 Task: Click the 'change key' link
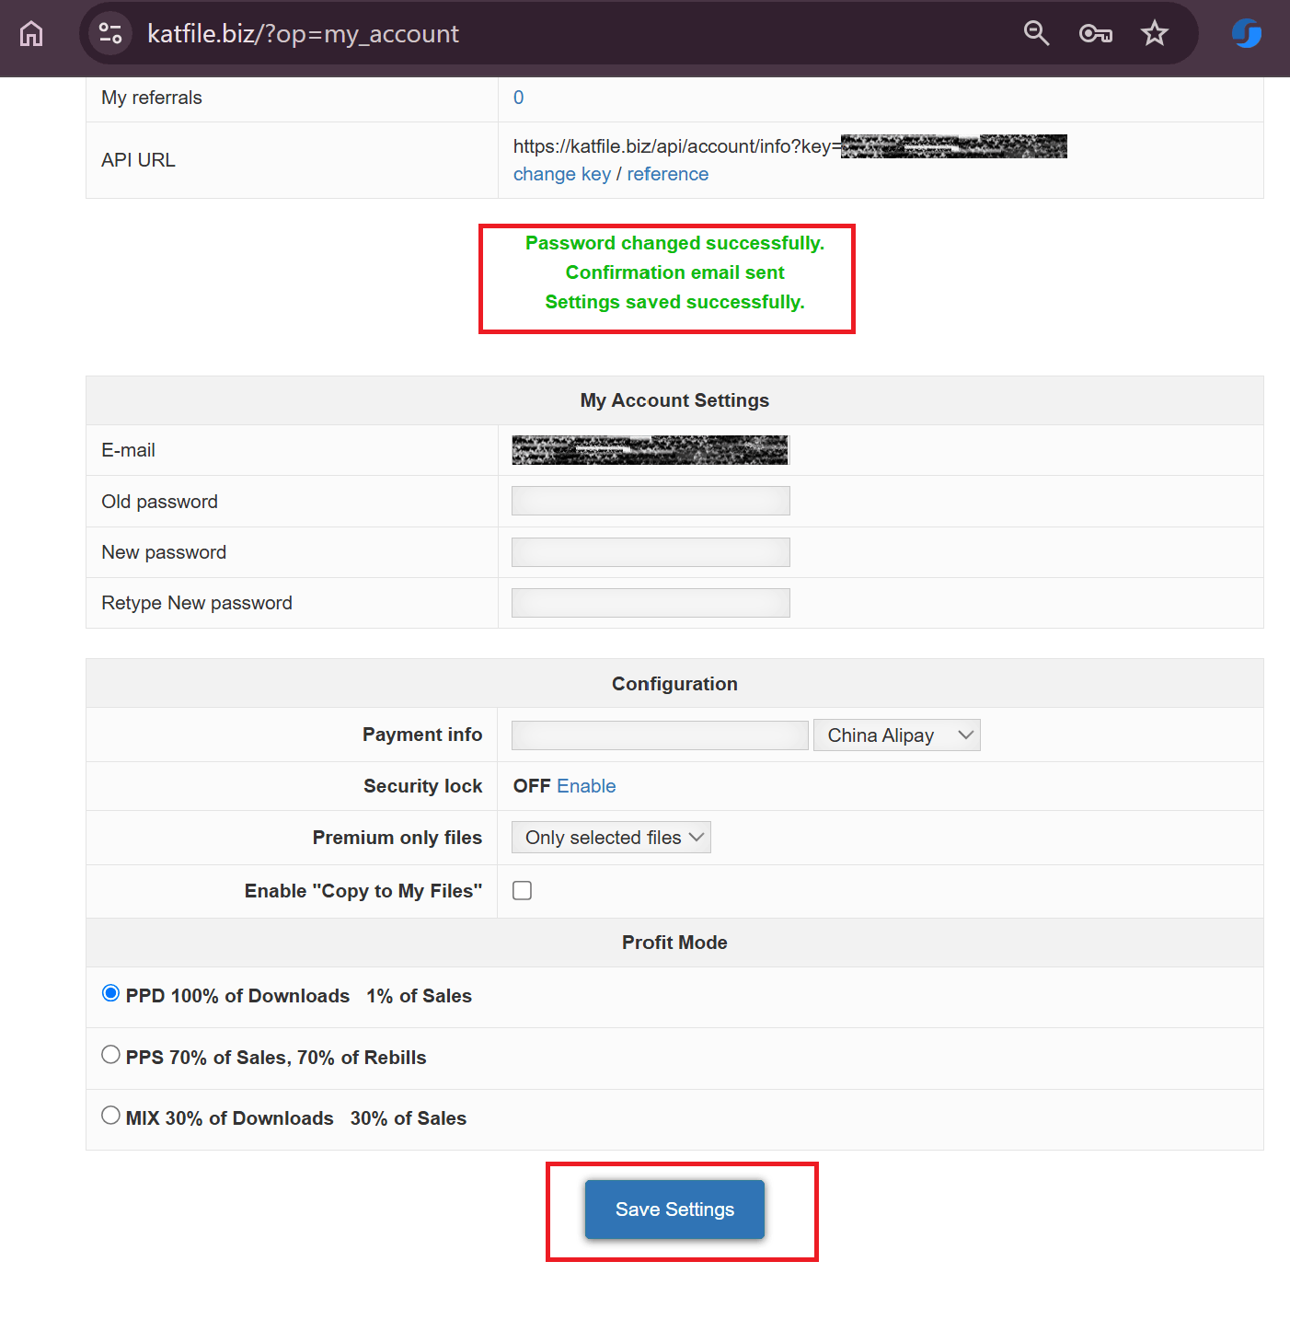point(562,174)
